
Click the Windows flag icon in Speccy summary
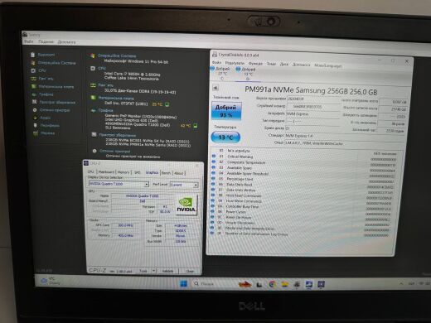click(x=92, y=55)
